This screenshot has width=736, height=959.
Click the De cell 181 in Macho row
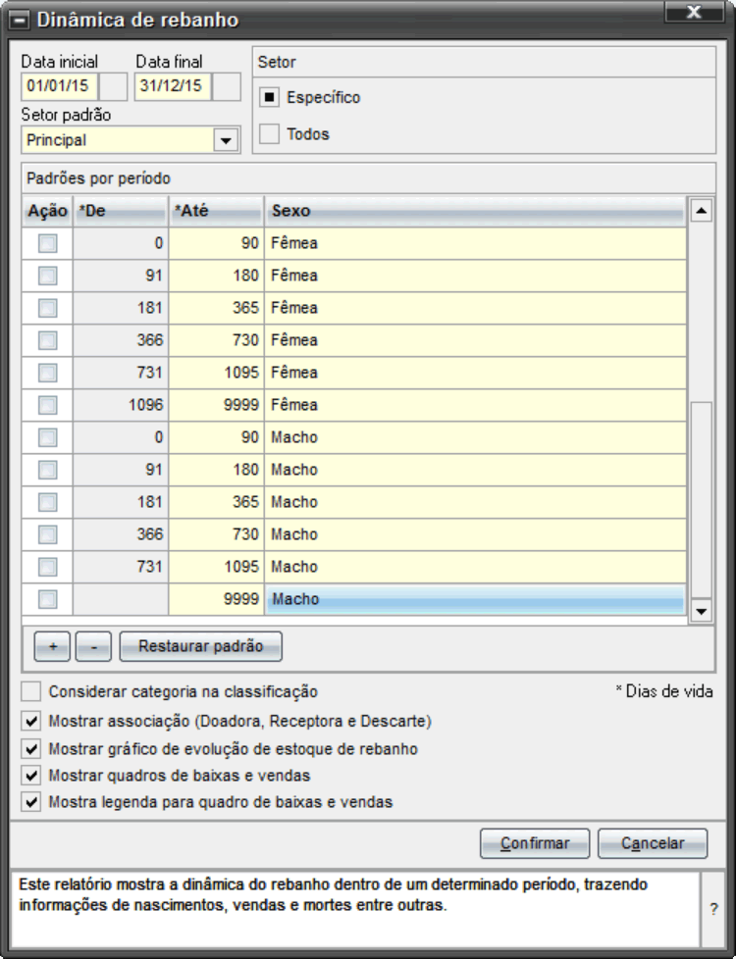click(x=121, y=503)
